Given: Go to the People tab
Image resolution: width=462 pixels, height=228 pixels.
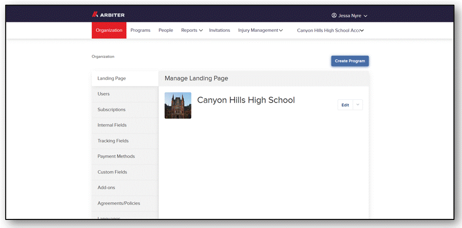Looking at the screenshot, I should click(166, 30).
